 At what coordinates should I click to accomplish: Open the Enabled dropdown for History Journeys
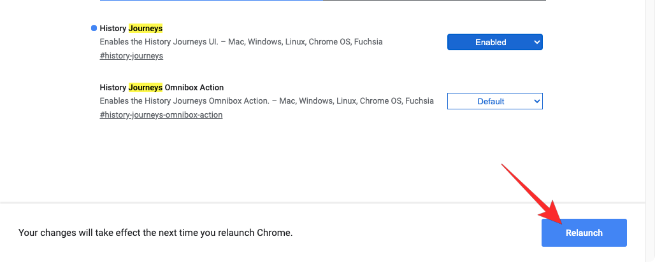pos(494,42)
